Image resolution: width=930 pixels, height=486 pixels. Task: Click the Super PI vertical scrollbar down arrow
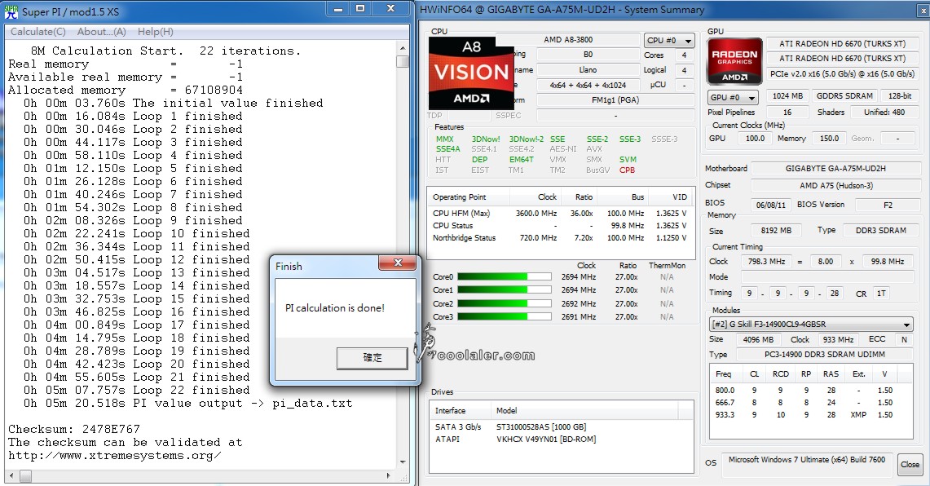(x=403, y=462)
